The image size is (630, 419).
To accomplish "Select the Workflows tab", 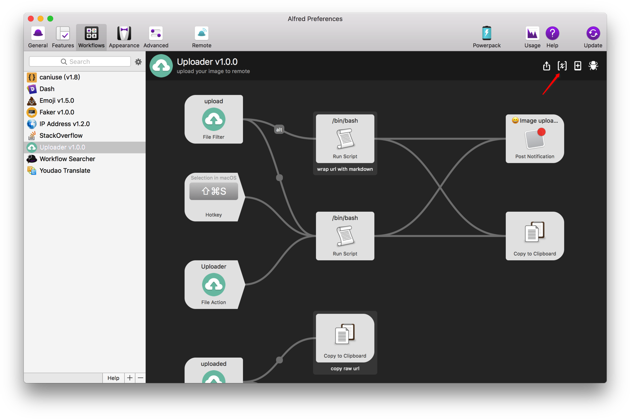I will click(x=92, y=37).
